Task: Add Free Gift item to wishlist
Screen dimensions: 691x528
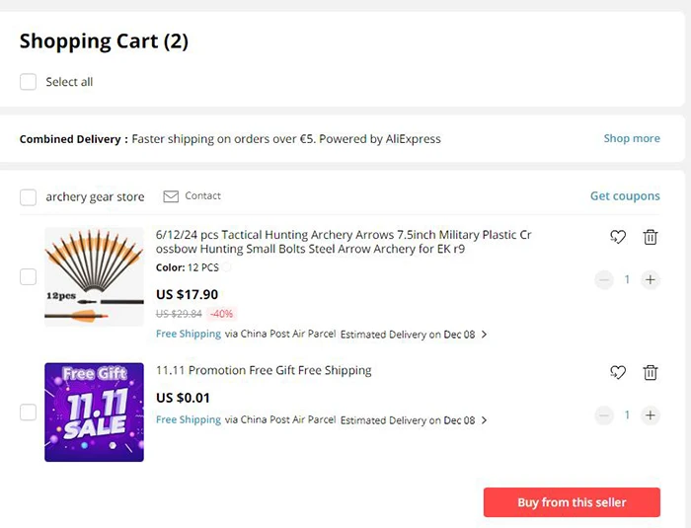Action: click(618, 372)
